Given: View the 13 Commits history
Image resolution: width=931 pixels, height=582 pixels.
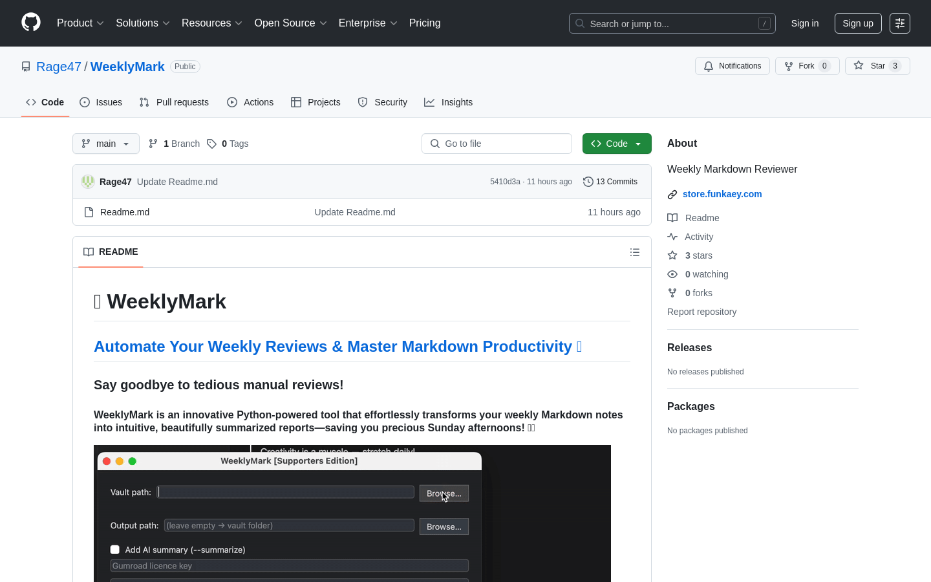Looking at the screenshot, I should pos(610,182).
